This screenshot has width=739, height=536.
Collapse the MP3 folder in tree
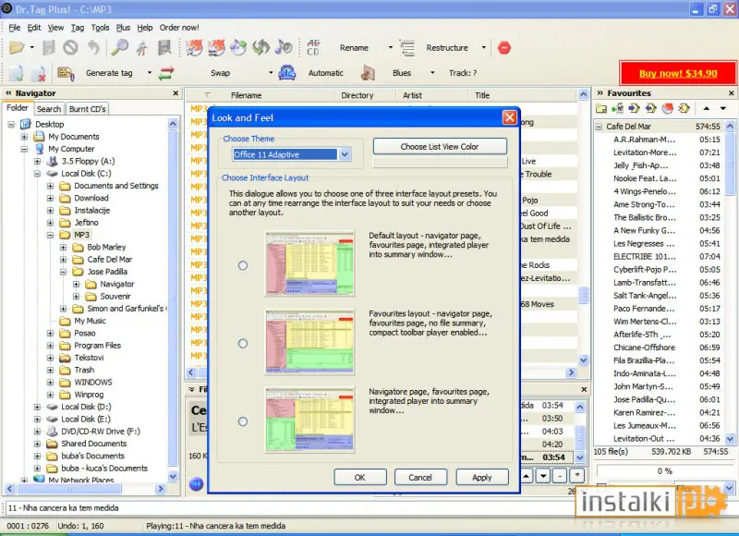51,235
